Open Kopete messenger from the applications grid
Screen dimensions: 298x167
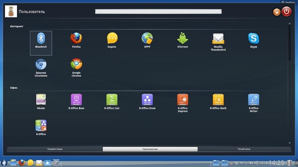(112, 40)
